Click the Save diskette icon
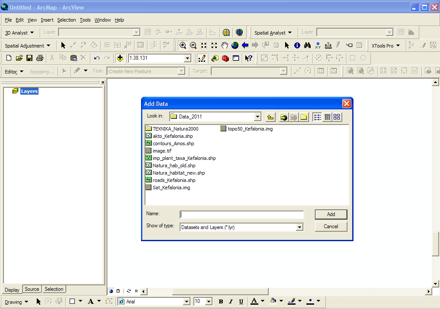Viewport: 440px width, 309px height. [x=29, y=58]
